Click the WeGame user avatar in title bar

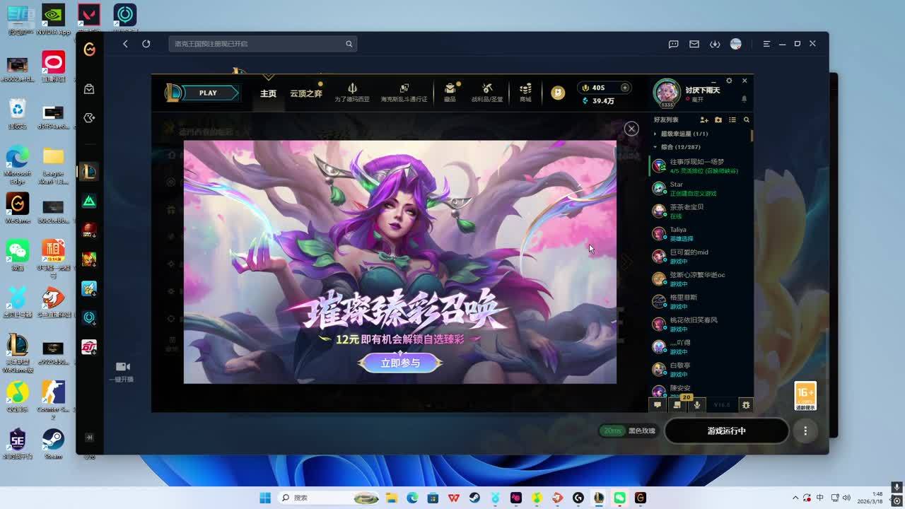coord(736,44)
